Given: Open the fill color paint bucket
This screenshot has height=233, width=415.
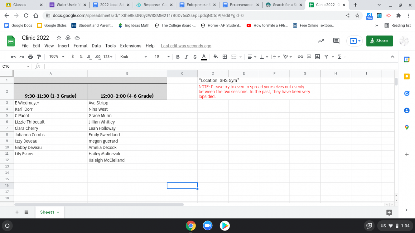Looking at the screenshot, I should (216, 57).
